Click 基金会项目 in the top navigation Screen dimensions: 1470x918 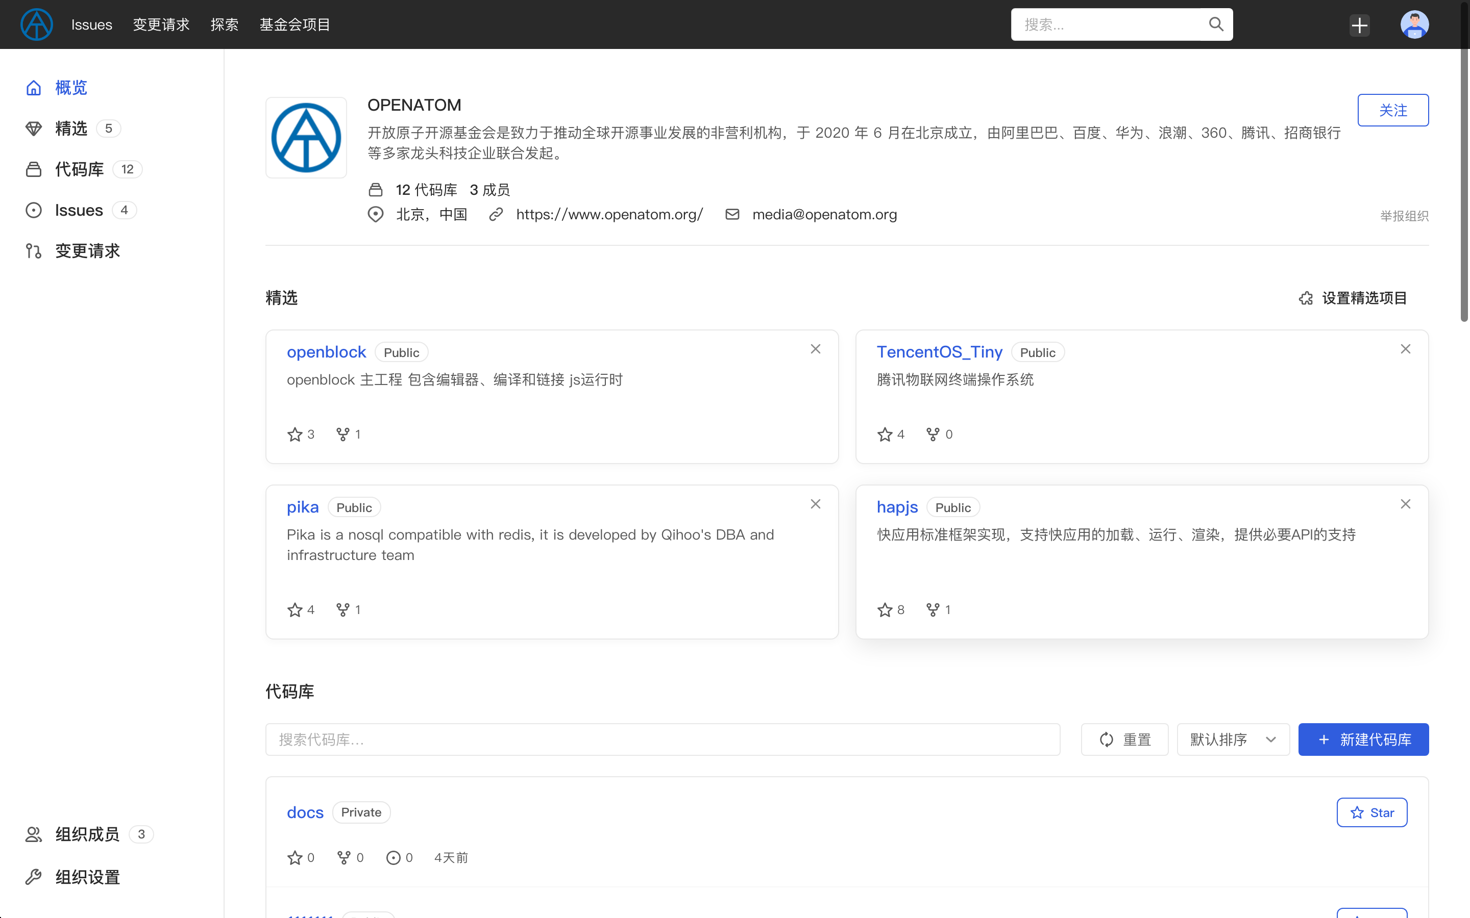295,25
